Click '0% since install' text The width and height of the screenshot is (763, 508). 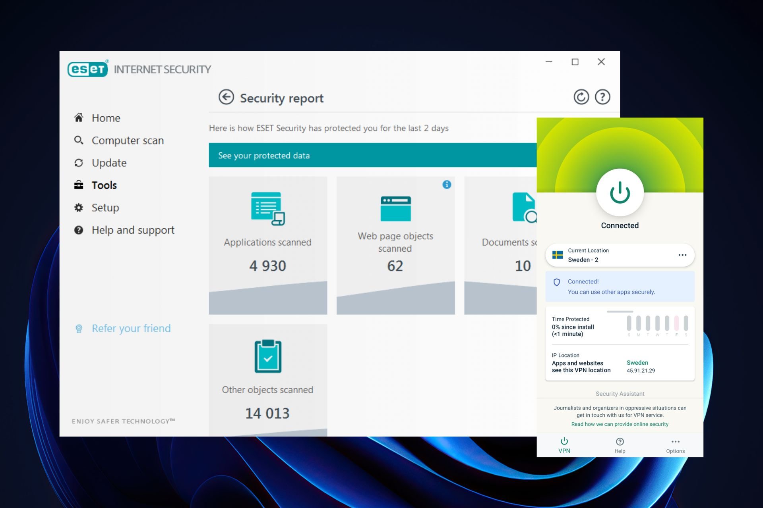[573, 327]
